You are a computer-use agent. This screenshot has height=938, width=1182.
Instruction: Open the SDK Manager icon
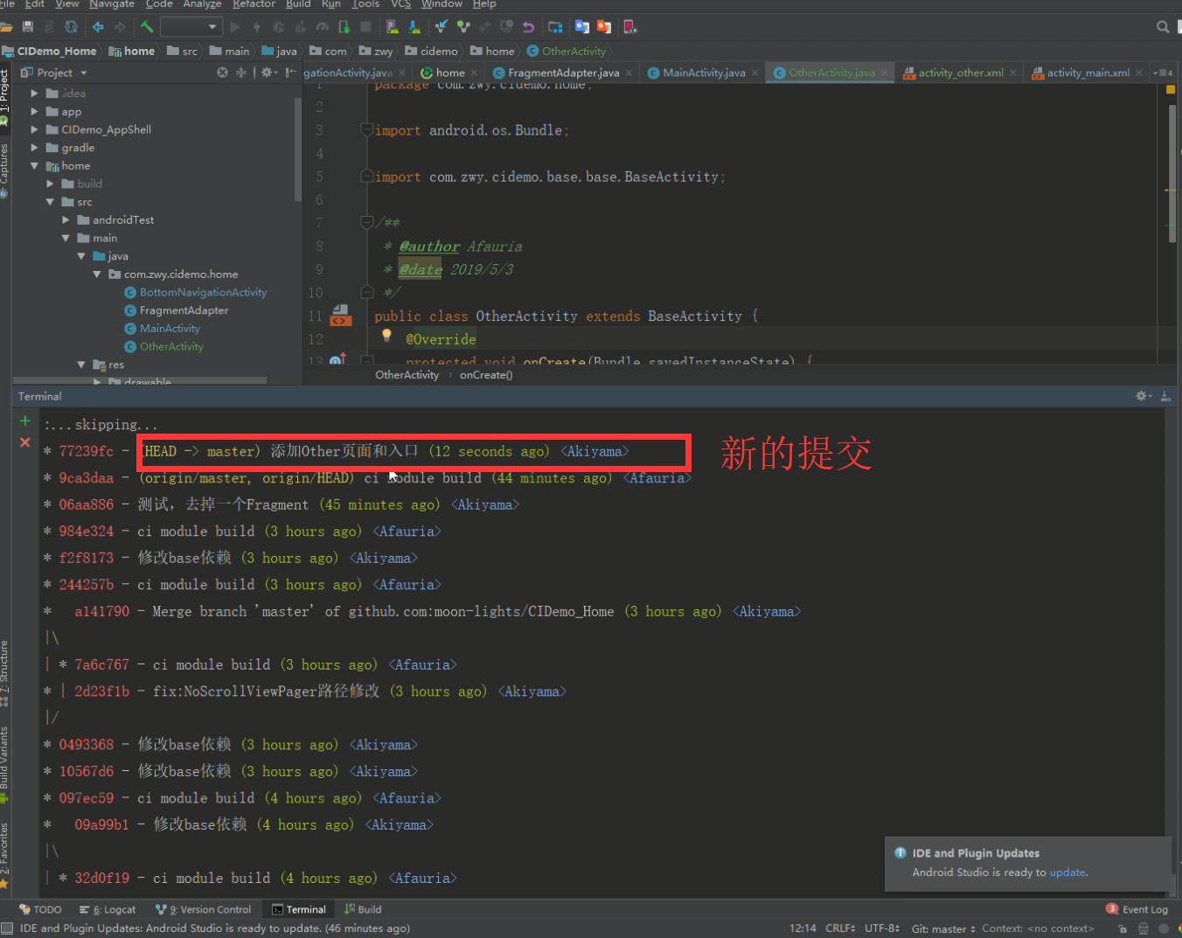pyautogui.click(x=414, y=27)
